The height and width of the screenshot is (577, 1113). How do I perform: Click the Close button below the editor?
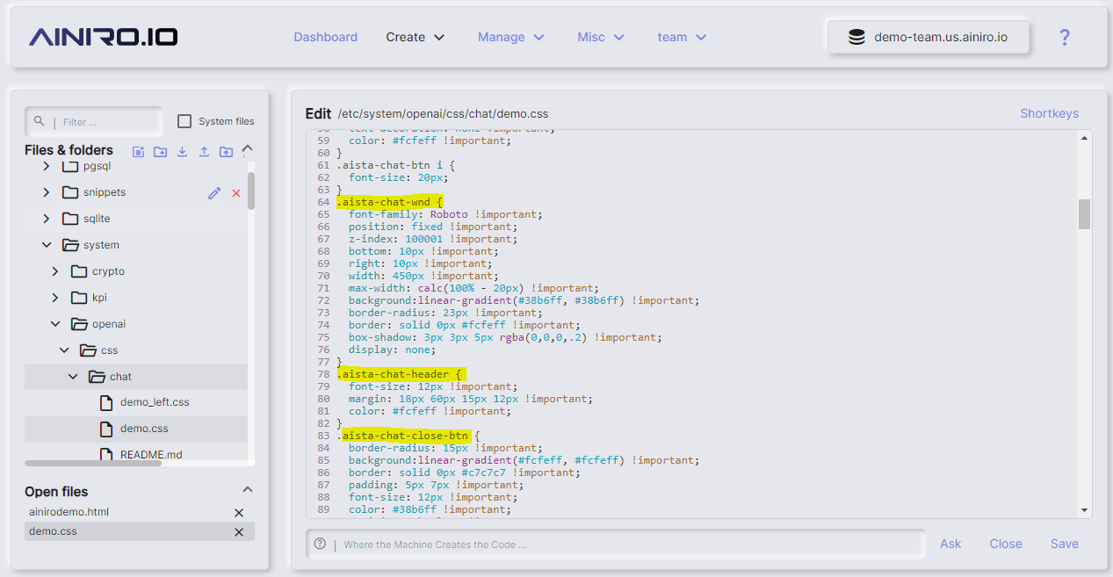click(1006, 544)
